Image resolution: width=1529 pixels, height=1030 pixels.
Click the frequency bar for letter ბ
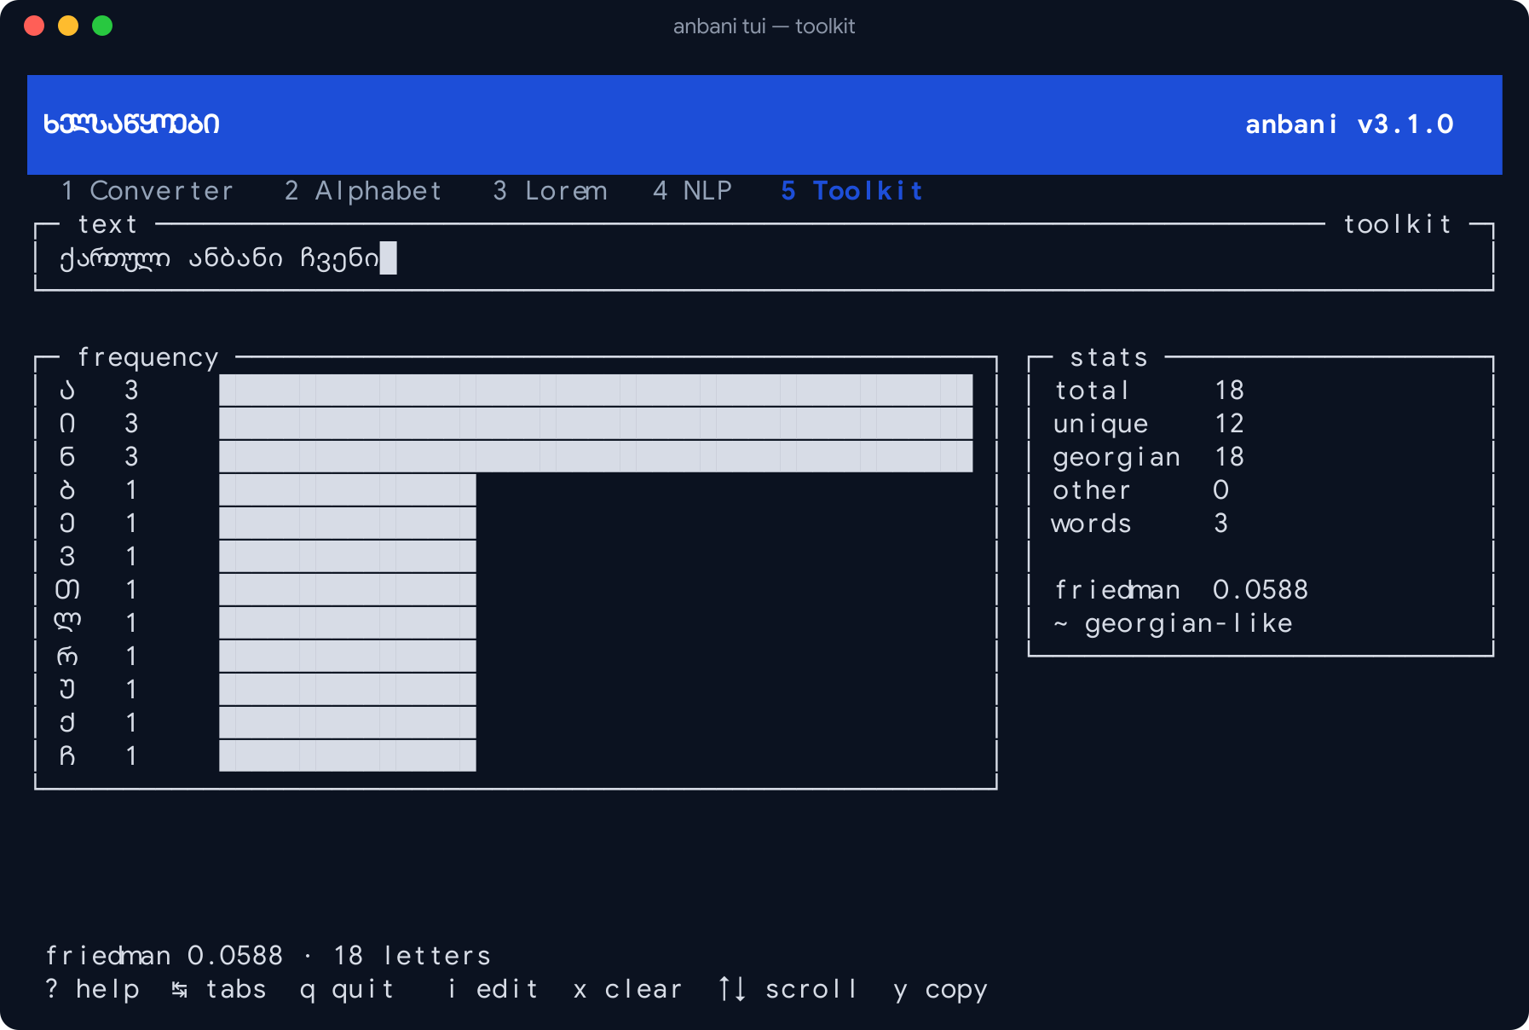click(x=348, y=490)
